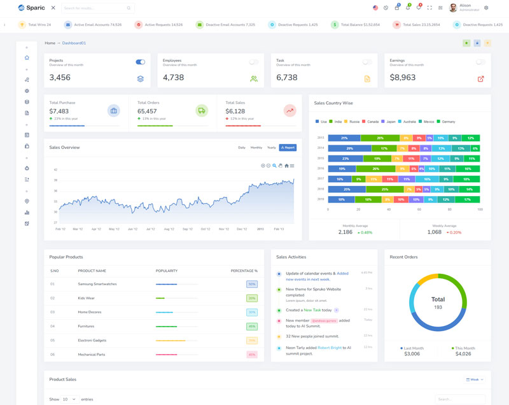Open the shopping cart icon in header
The image size is (509, 405).
[x=396, y=8]
